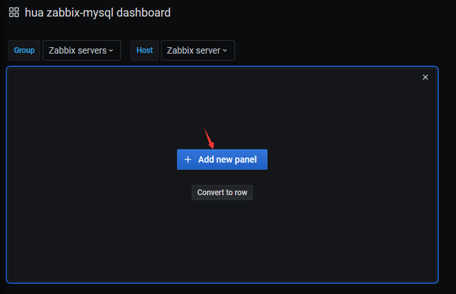456x294 pixels.
Task: Open the Zabbix server host dropdown
Action: pyautogui.click(x=198, y=50)
